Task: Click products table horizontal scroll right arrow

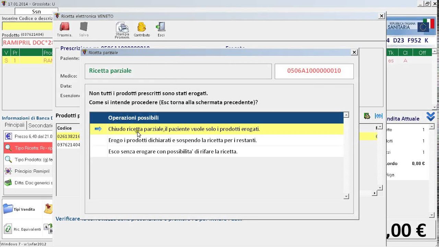Action: click(375, 193)
